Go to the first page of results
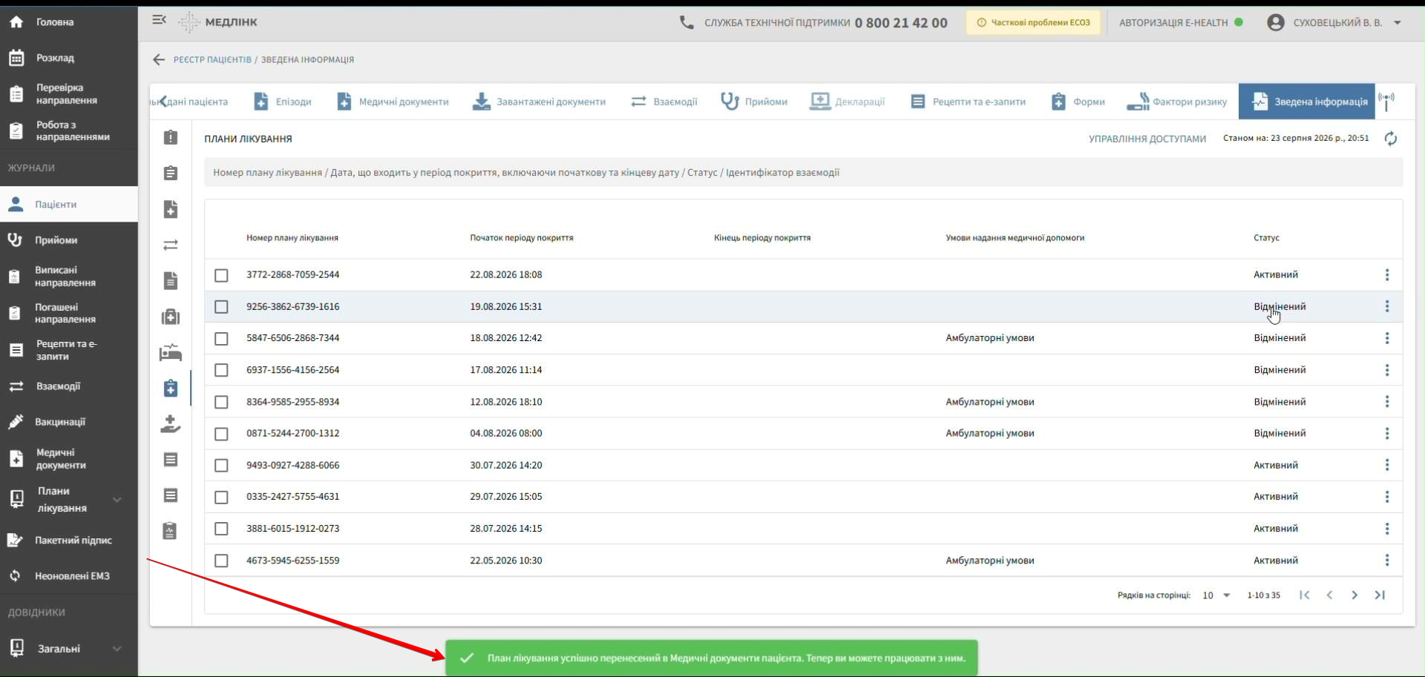This screenshot has height=677, width=1425. 1304,595
